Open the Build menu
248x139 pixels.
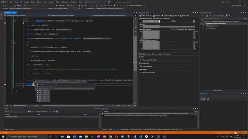click(x=33, y=2)
